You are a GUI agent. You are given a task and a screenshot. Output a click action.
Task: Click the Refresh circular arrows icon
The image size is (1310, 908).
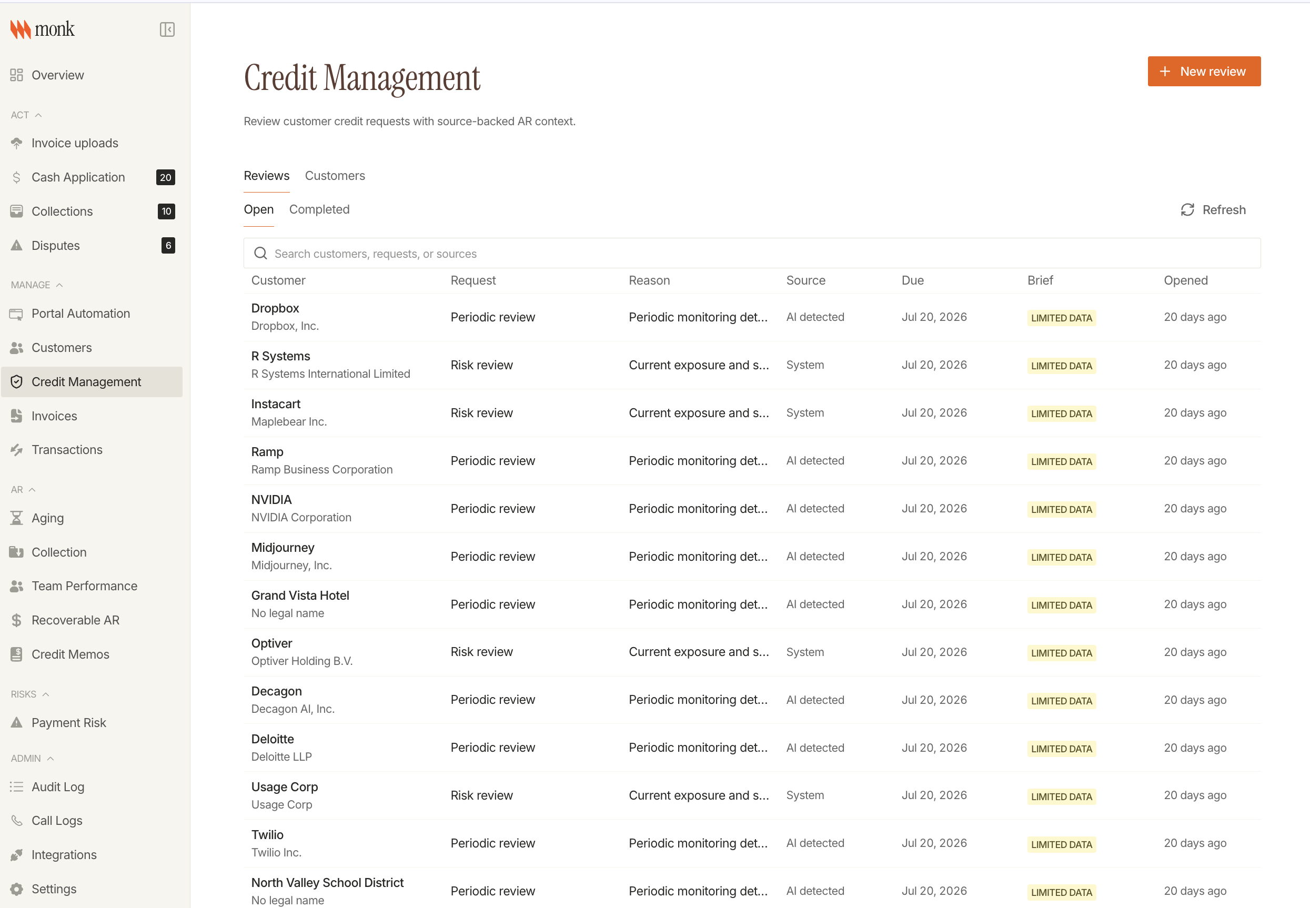click(x=1187, y=210)
